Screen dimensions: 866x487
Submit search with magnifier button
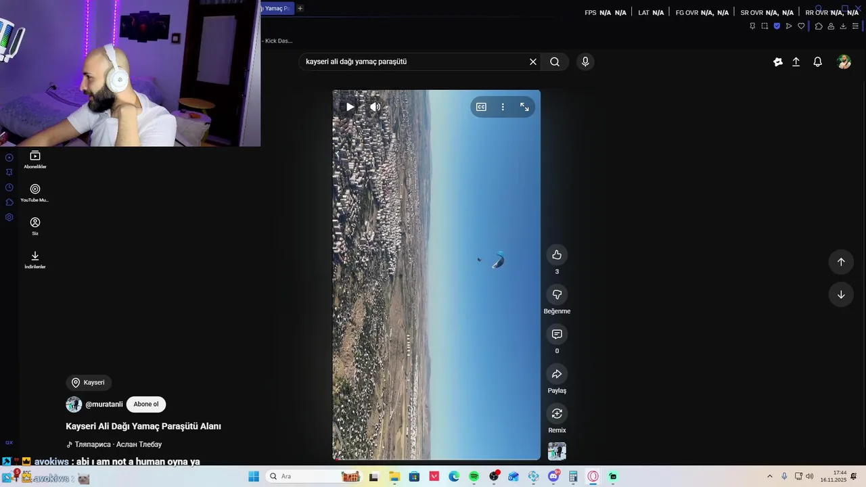coord(555,62)
